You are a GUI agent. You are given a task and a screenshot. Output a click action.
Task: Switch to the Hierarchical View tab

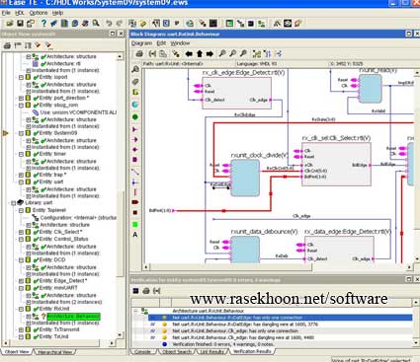(55, 352)
